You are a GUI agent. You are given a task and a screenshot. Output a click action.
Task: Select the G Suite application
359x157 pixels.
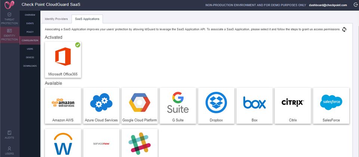click(x=178, y=106)
